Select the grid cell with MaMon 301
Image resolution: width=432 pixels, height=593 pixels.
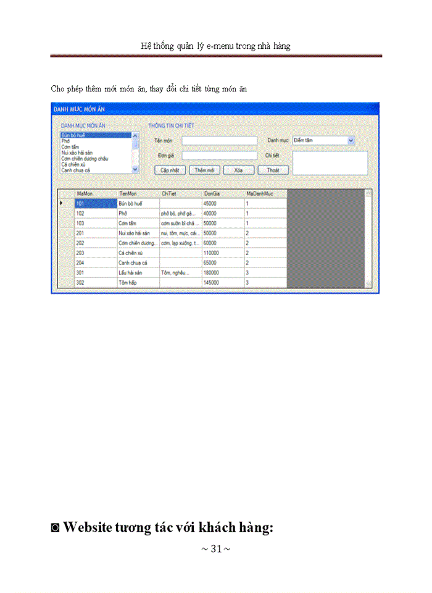pyautogui.click(x=96, y=272)
